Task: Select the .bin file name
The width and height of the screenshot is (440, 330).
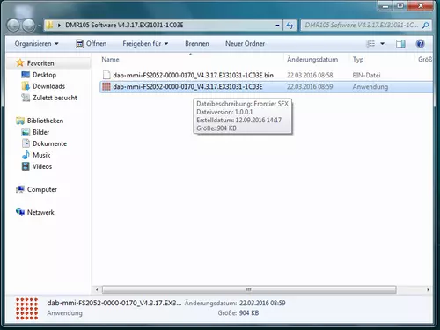Action: [193, 76]
